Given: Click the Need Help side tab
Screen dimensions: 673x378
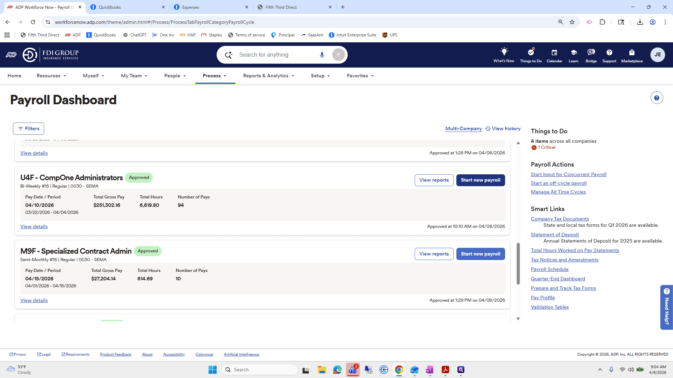Looking at the screenshot, I should 666,307.
